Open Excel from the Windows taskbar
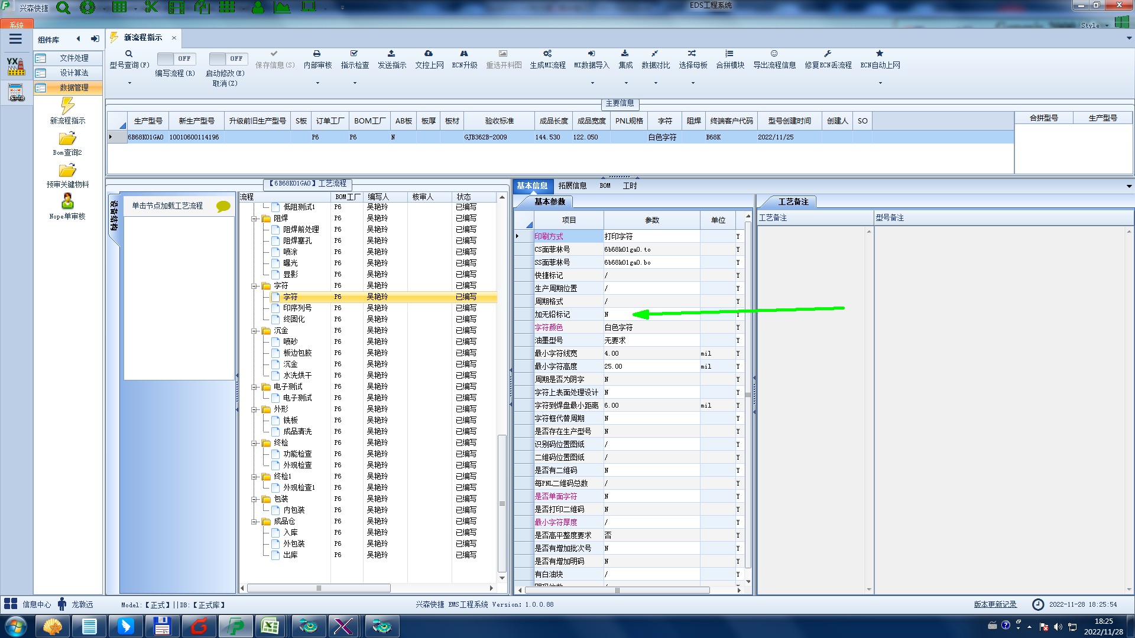The image size is (1135, 638). click(270, 626)
